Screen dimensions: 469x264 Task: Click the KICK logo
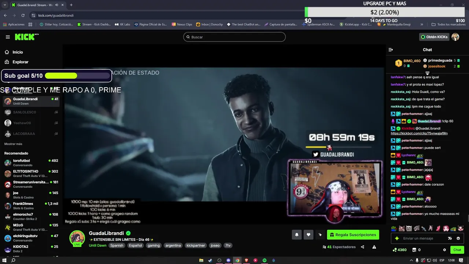pyautogui.click(x=26, y=37)
